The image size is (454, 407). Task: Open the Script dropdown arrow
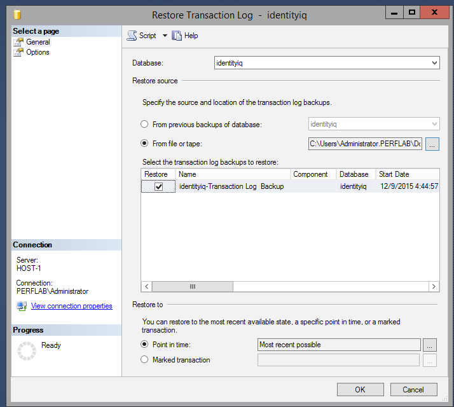click(x=165, y=36)
